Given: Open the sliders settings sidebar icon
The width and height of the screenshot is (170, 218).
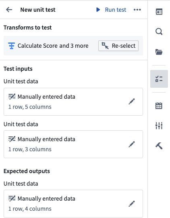Looking at the screenshot, I should point(159,126).
